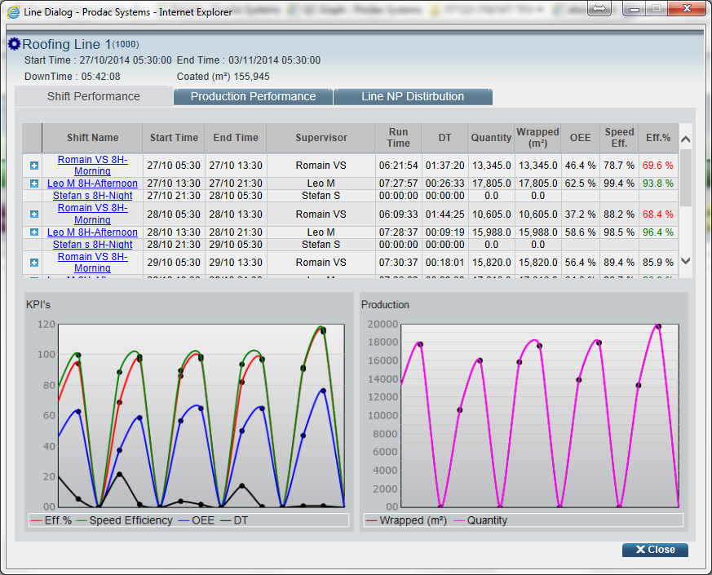Select the Shift Performance tab
Image resolution: width=712 pixels, height=575 pixels.
pos(93,96)
